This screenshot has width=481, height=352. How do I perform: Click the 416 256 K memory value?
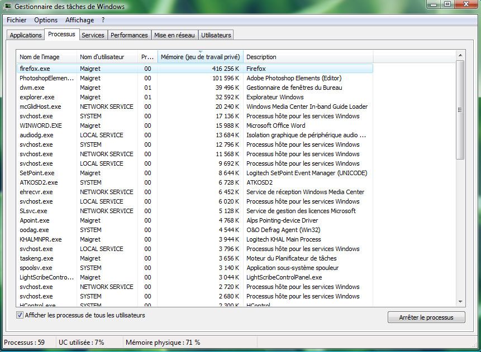click(226, 69)
